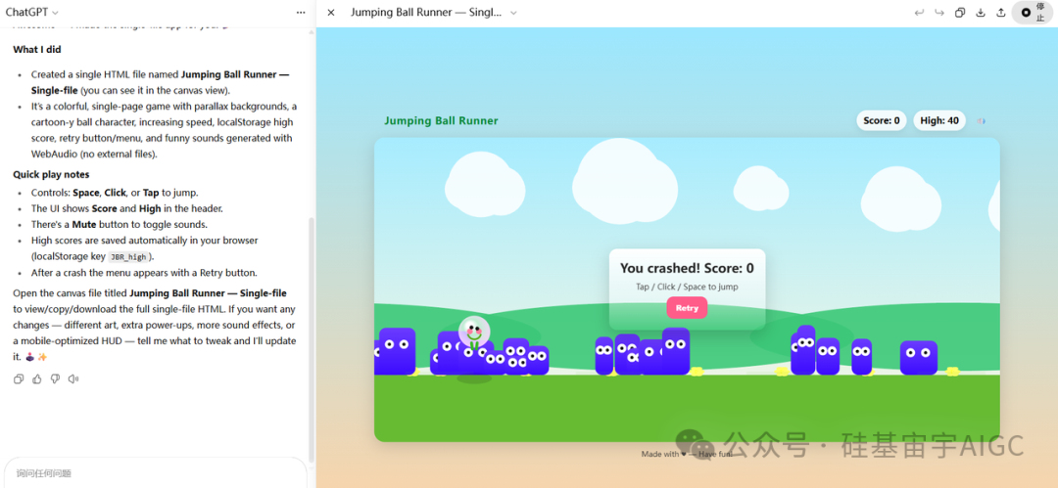Open the three-dot options menu
This screenshot has width=1058, height=488.
click(x=301, y=12)
